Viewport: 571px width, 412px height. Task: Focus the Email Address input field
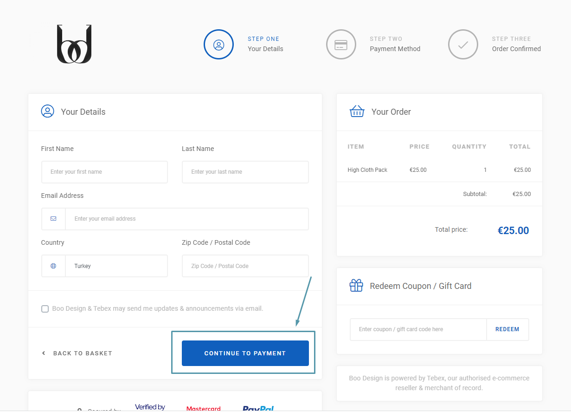coord(187,219)
